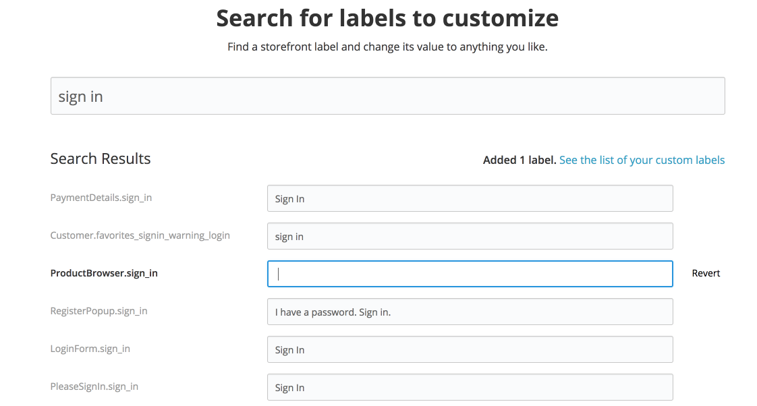Focus the Customer.favorites_signin_warning_login value field
This screenshot has width=757, height=406.
click(470, 236)
